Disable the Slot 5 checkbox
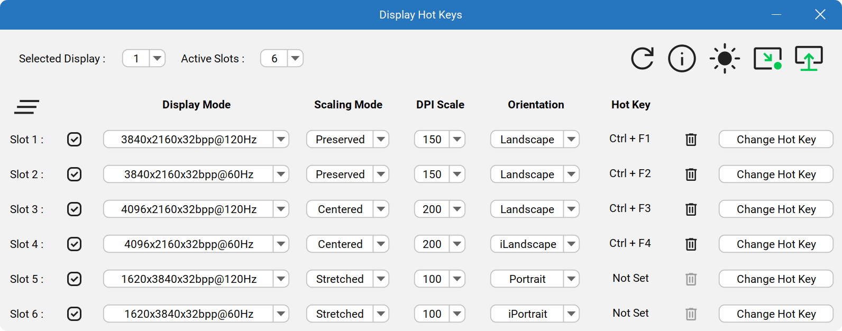This screenshot has height=331, width=842. [x=75, y=279]
